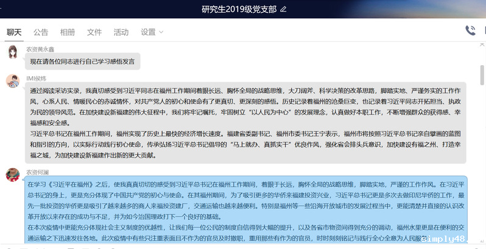Viewport: 486px width, 249px height.
Task: Expand the arrow next to 设置
Action: (x=161, y=32)
